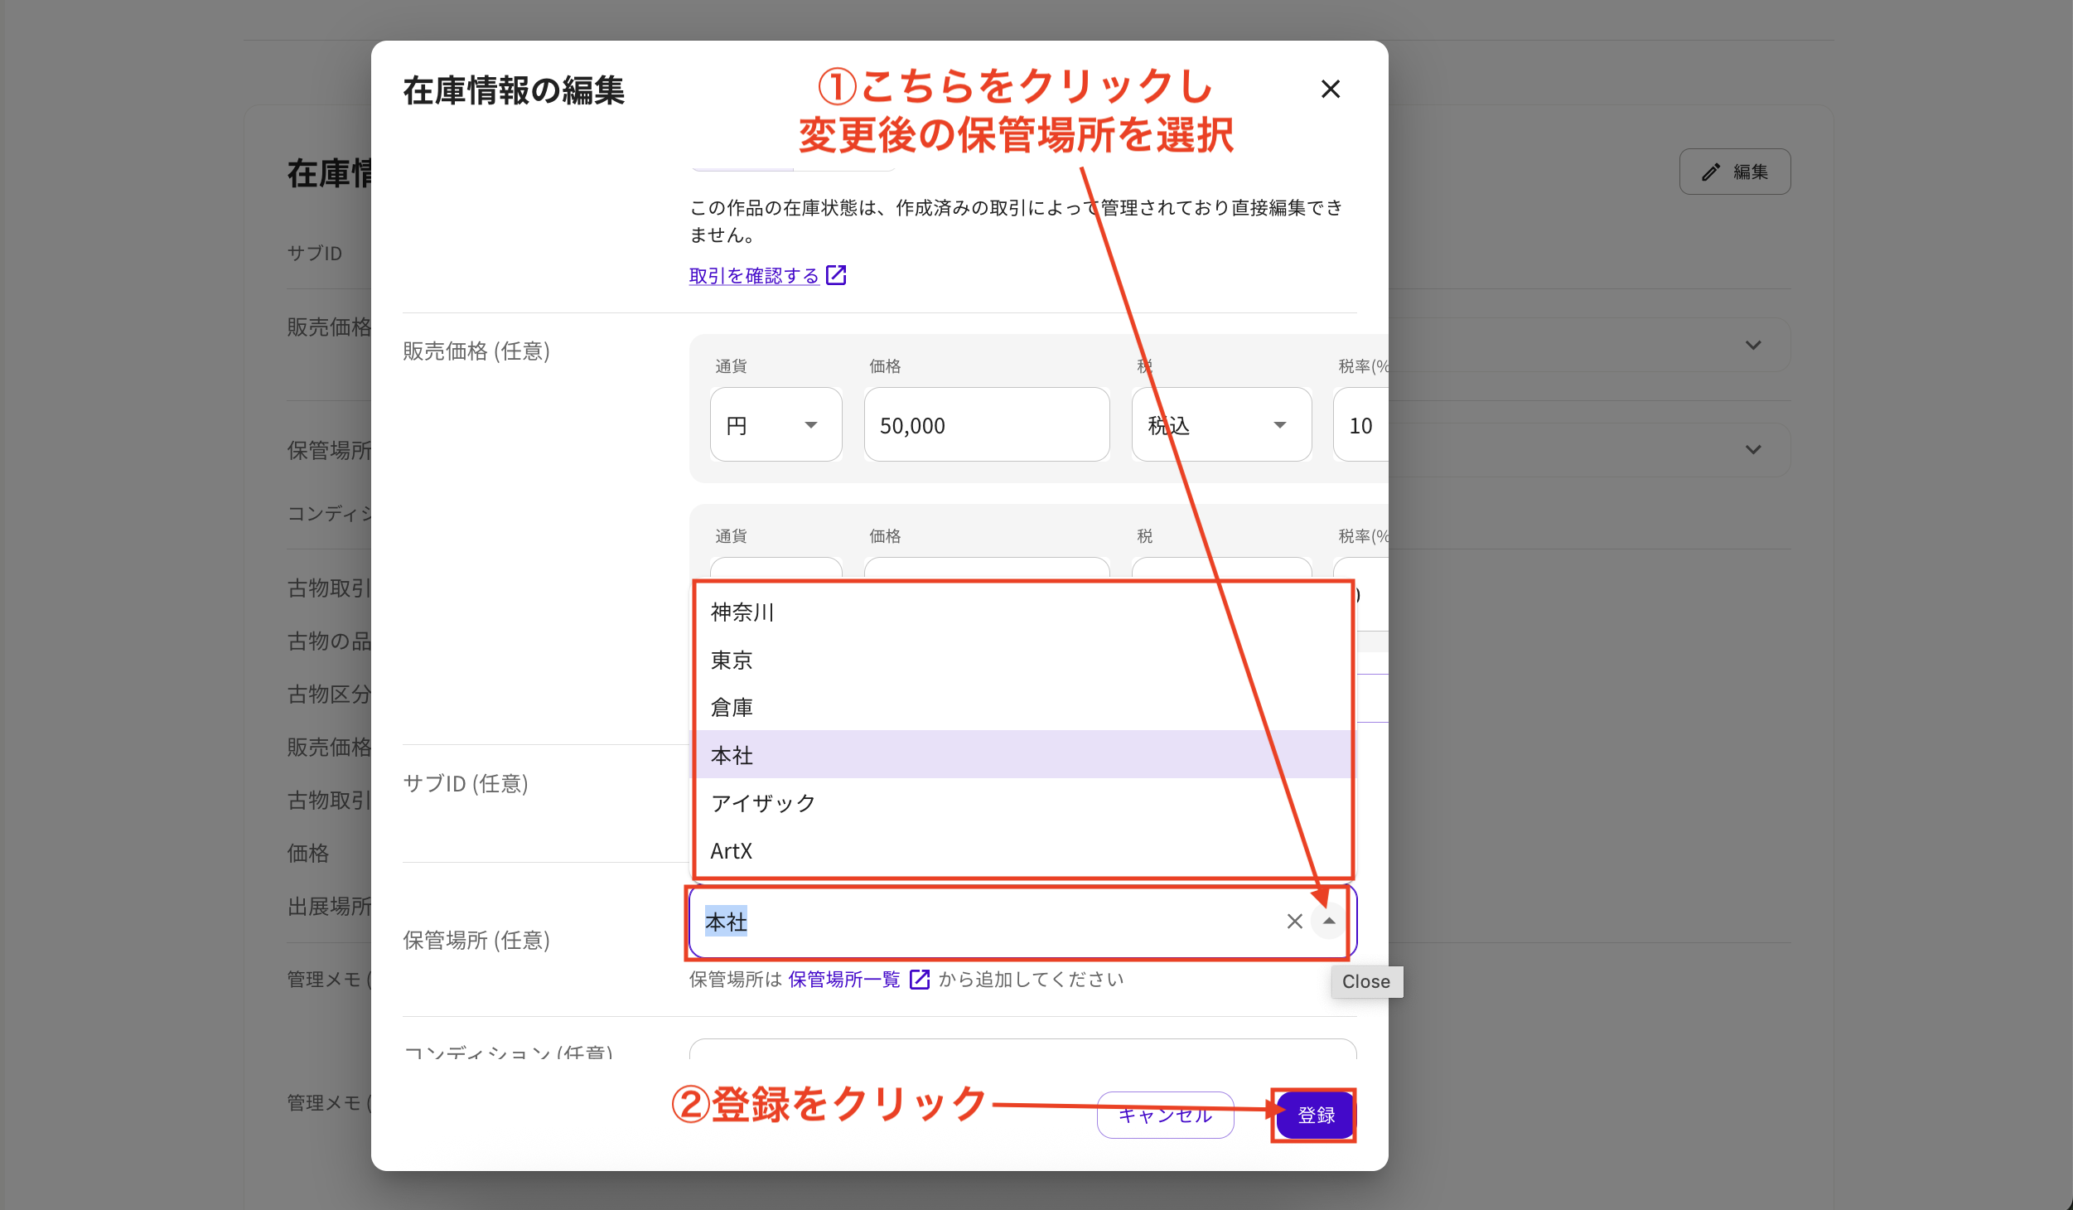
Task: Collapse the storage location list with the up arrow
Action: [1329, 921]
